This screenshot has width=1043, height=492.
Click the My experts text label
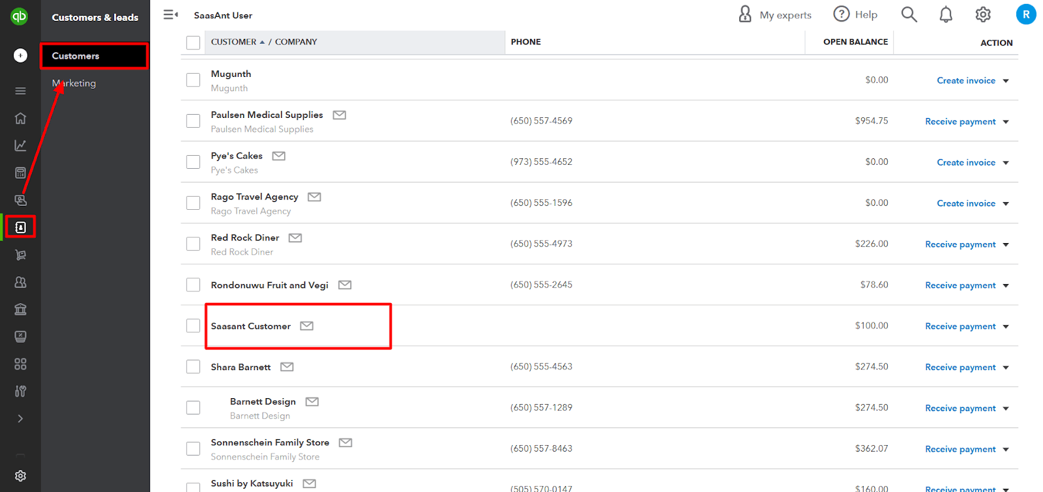(786, 15)
